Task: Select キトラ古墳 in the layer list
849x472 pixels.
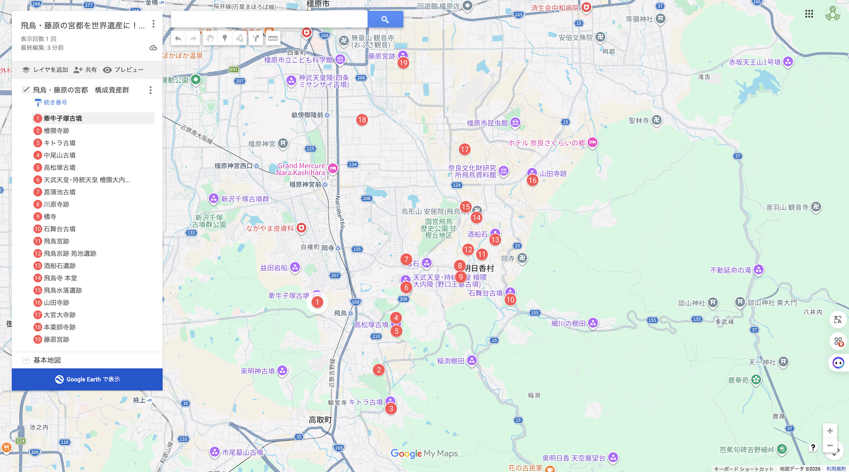Action: coord(93,143)
